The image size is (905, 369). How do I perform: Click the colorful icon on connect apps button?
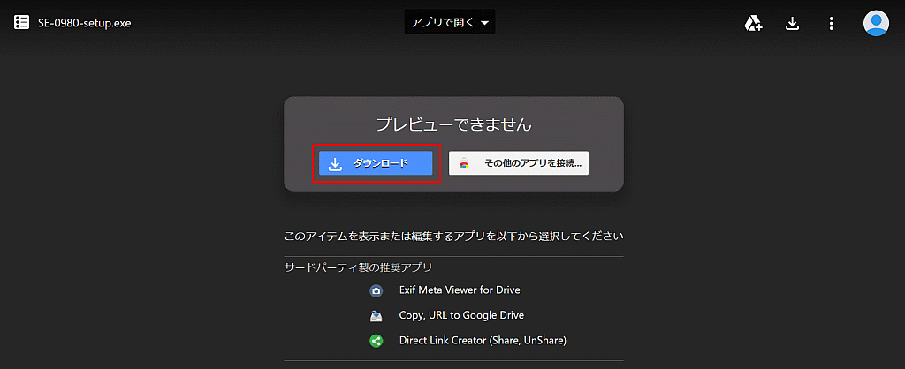464,163
